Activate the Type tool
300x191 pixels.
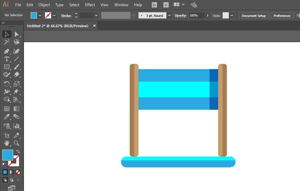click(6, 59)
